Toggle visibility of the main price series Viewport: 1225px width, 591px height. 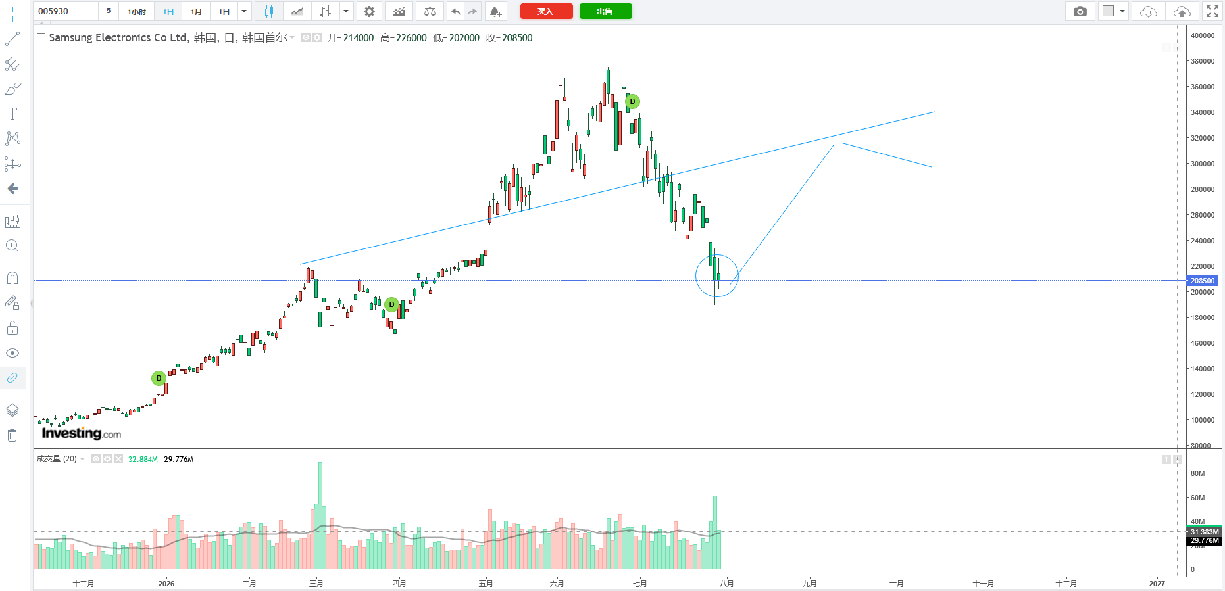pos(306,37)
